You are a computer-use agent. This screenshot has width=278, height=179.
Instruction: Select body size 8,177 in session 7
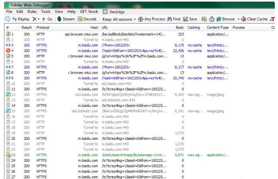179,67
